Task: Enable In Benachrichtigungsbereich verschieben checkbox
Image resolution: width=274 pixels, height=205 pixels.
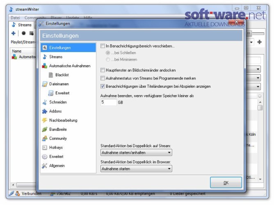Action: click(103, 46)
